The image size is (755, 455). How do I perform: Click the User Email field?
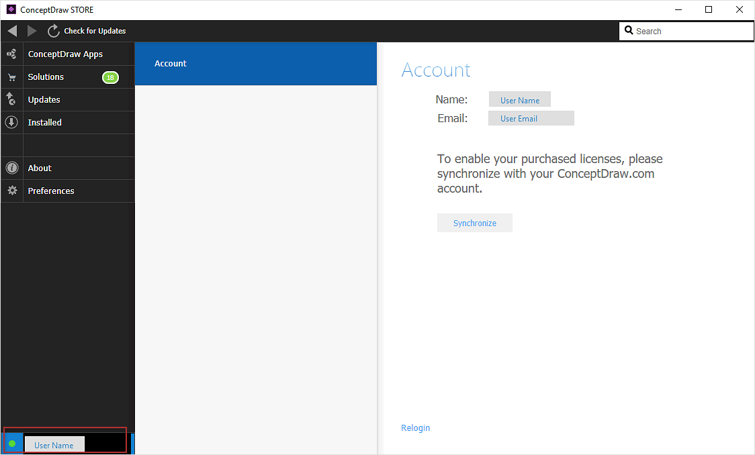tap(531, 118)
